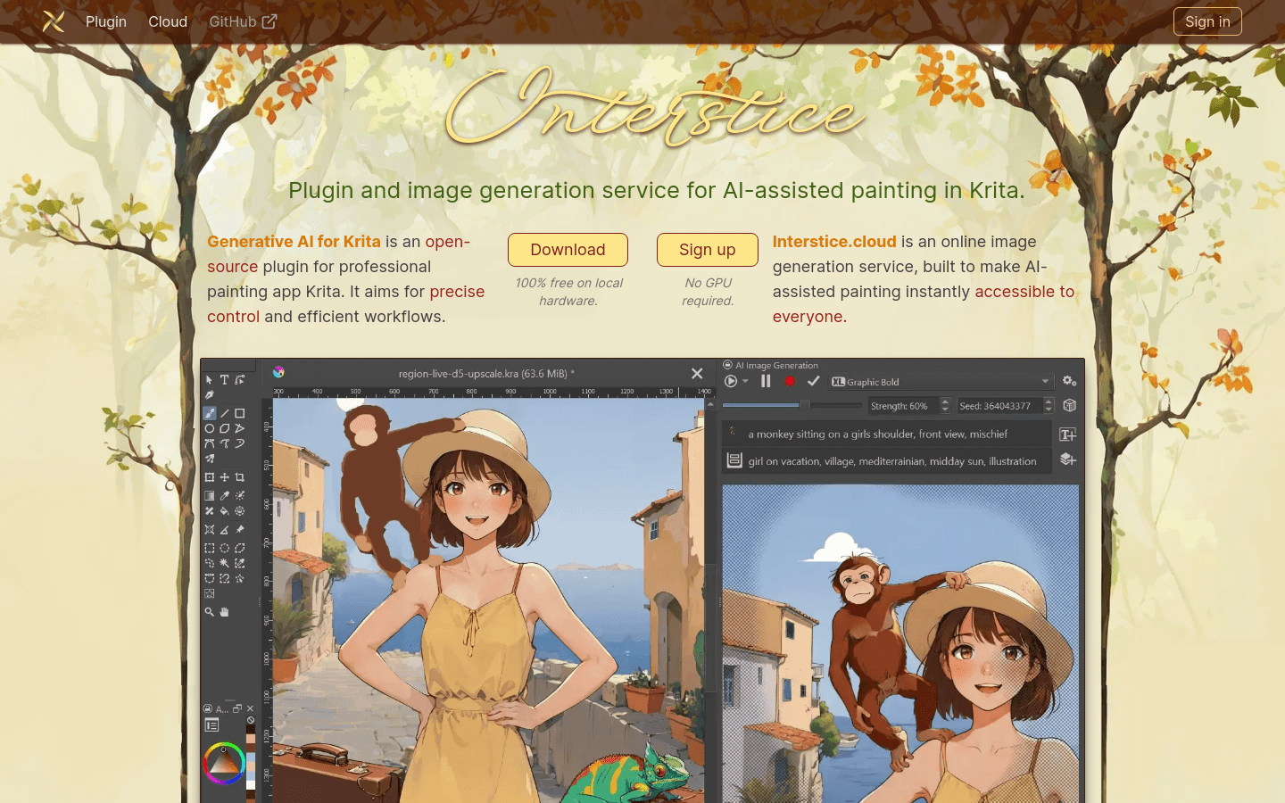
Task: Click the Strength slider handle
Action: 804,405
